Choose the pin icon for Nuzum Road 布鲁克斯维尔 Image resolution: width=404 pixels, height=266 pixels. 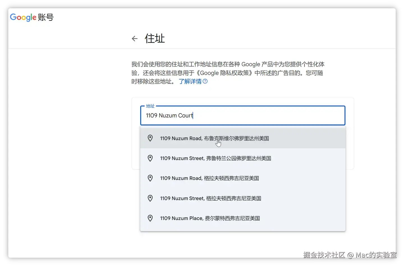click(x=150, y=138)
